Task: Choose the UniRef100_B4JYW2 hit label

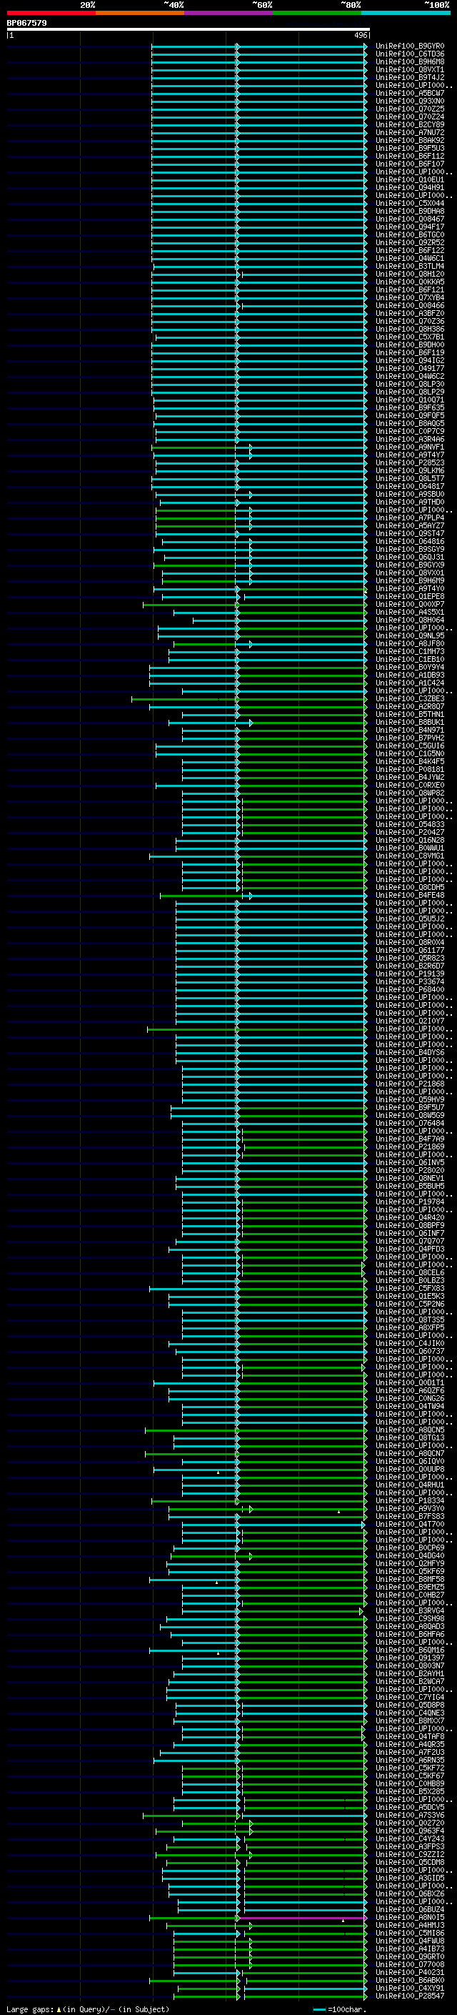Action: click(410, 777)
